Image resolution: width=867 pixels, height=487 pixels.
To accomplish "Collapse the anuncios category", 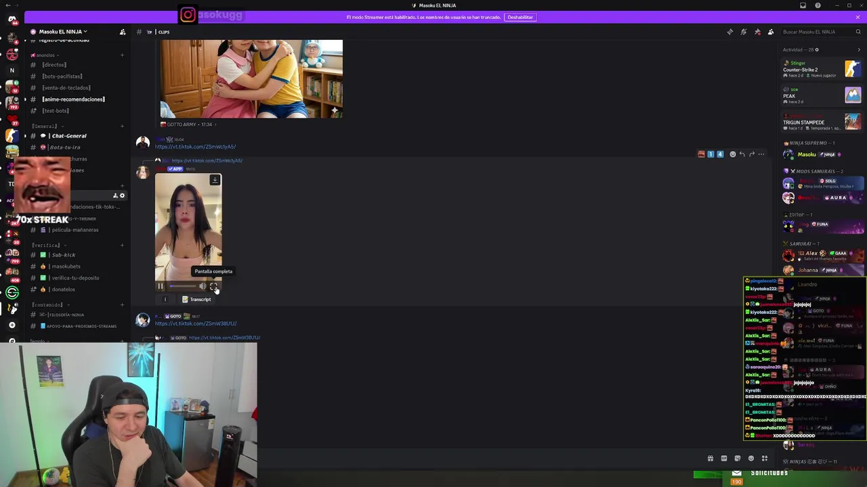I will click(45, 55).
